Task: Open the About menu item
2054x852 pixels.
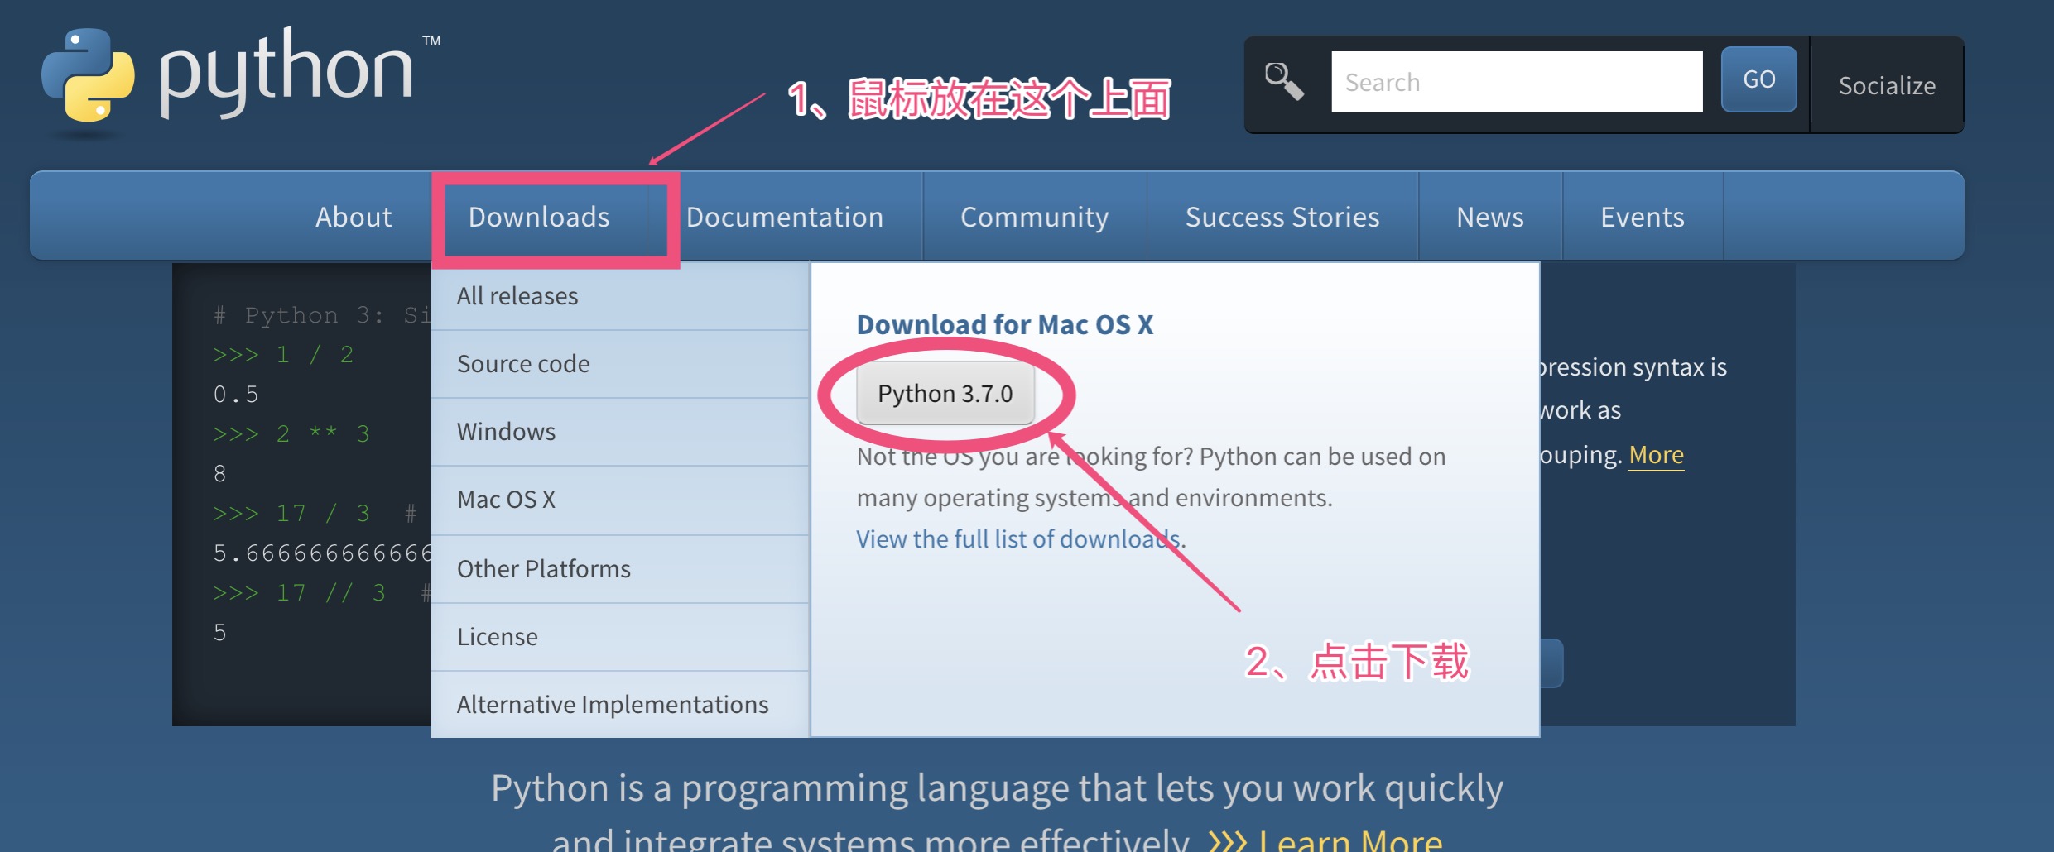Action: (x=354, y=217)
